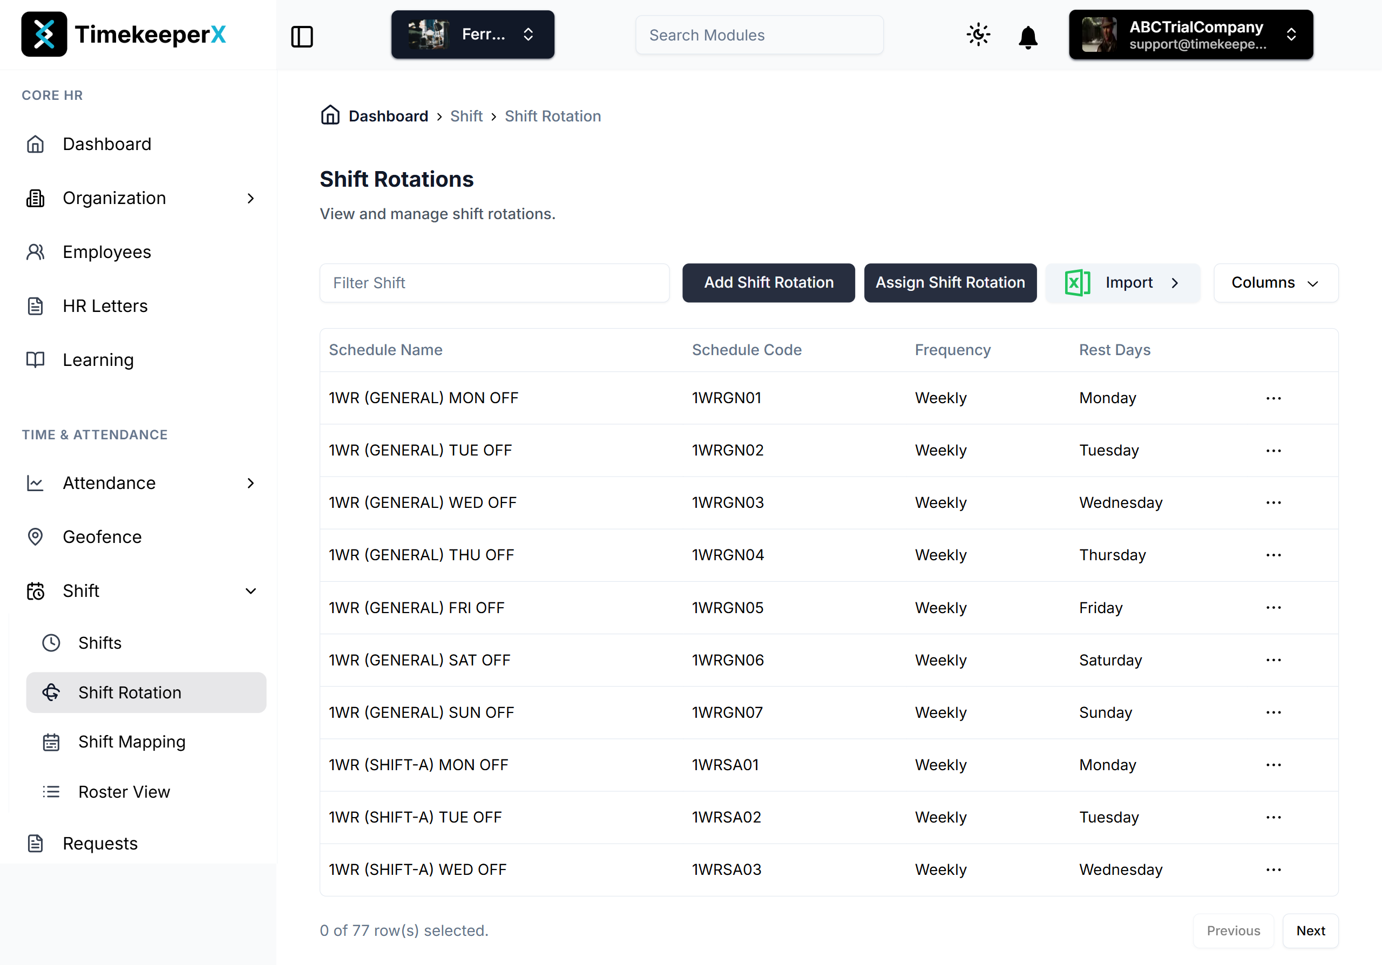Click the Shift calendar-clock icon
This screenshot has height=965, width=1382.
coord(36,591)
